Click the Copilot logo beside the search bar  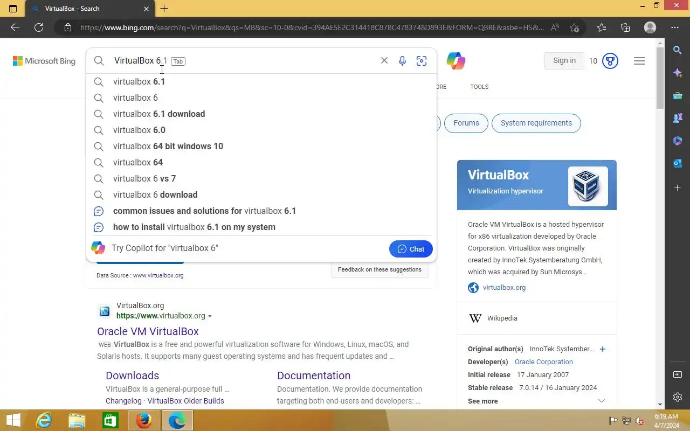pyautogui.click(x=456, y=61)
